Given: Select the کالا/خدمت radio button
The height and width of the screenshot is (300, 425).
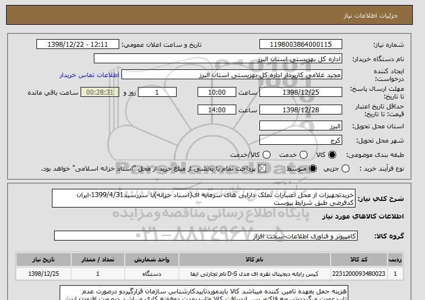Looking at the screenshot, I should [x=267, y=155].
